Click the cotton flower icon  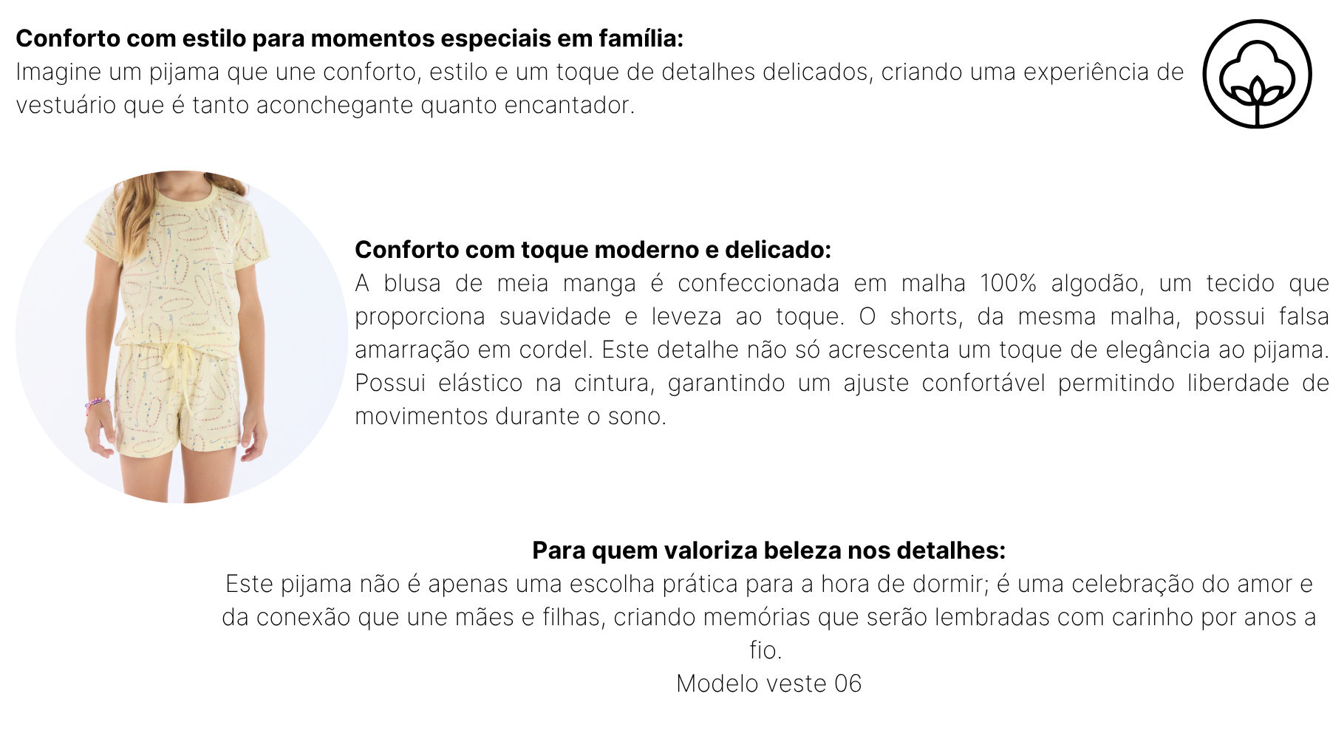(x=1257, y=74)
